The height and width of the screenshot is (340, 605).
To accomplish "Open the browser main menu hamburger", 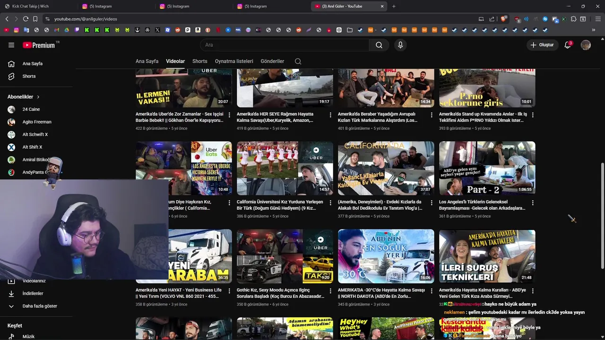I will [598, 19].
